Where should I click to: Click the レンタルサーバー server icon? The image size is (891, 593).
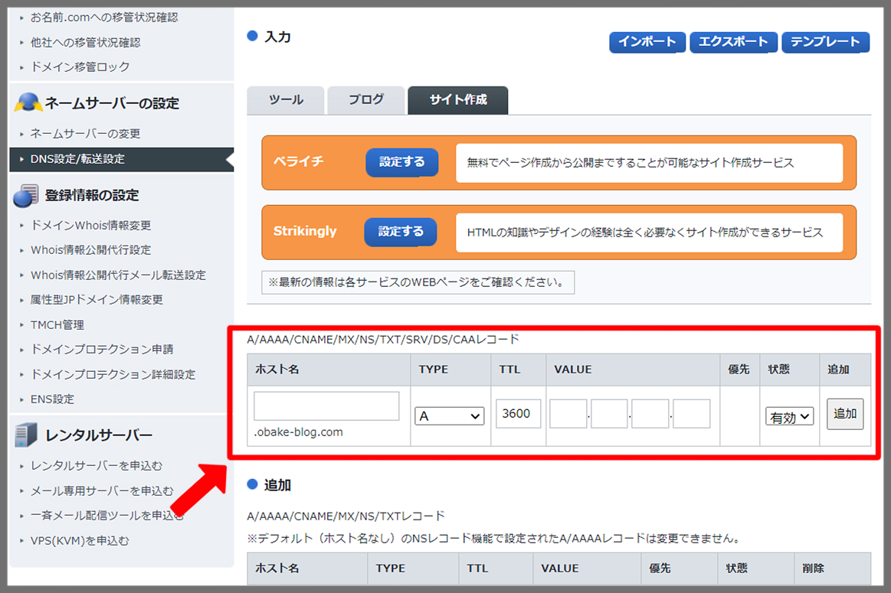[26, 435]
